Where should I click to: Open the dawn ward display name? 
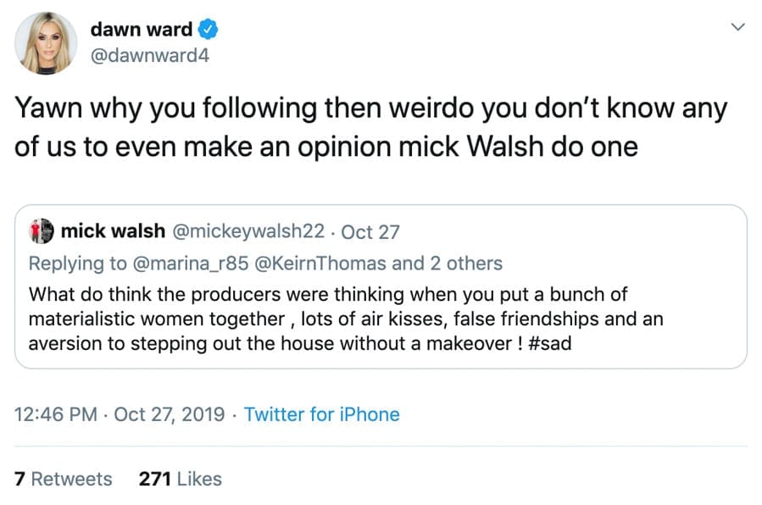[x=141, y=31]
